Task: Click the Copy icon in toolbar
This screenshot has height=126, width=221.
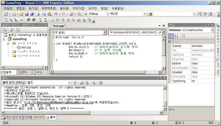Action: 44,14
